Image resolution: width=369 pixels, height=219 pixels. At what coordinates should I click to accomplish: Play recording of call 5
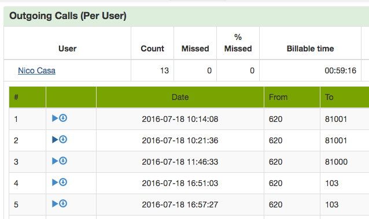(55, 204)
